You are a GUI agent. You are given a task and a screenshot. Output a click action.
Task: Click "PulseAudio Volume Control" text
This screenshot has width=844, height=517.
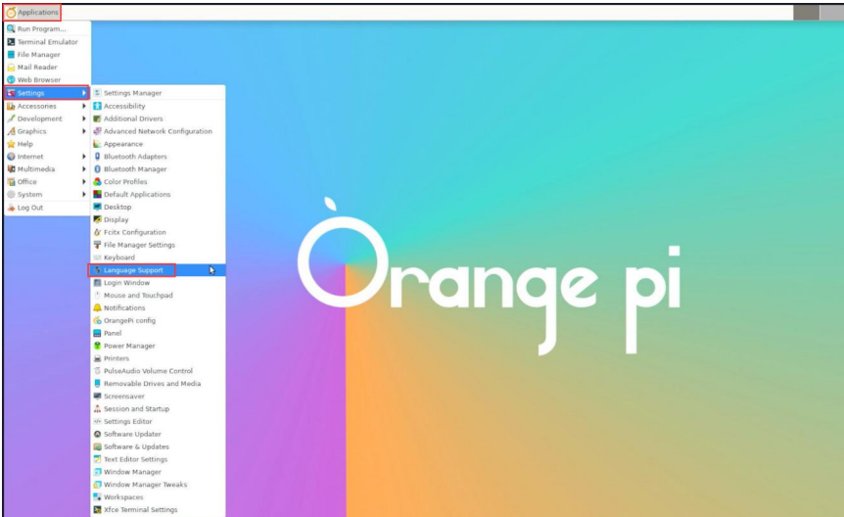pyautogui.click(x=148, y=371)
